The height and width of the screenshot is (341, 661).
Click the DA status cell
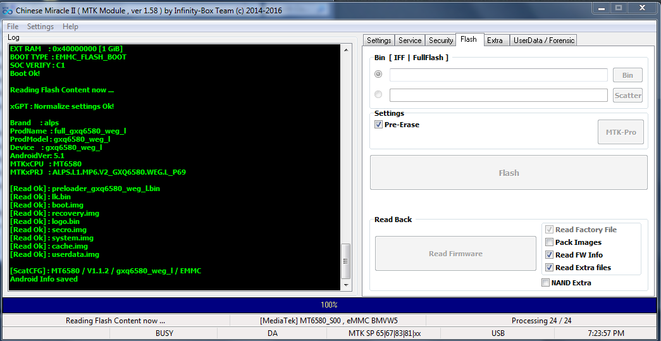tap(273, 333)
